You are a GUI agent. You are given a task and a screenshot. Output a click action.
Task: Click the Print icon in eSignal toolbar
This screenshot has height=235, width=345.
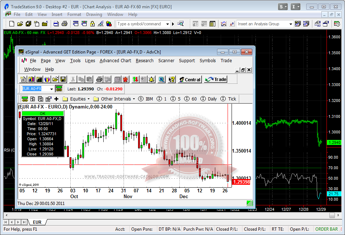click(100, 79)
